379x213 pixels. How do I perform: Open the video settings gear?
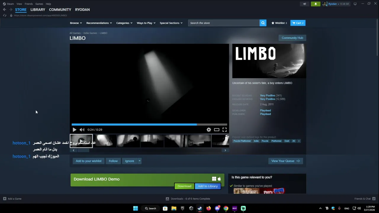point(209,130)
